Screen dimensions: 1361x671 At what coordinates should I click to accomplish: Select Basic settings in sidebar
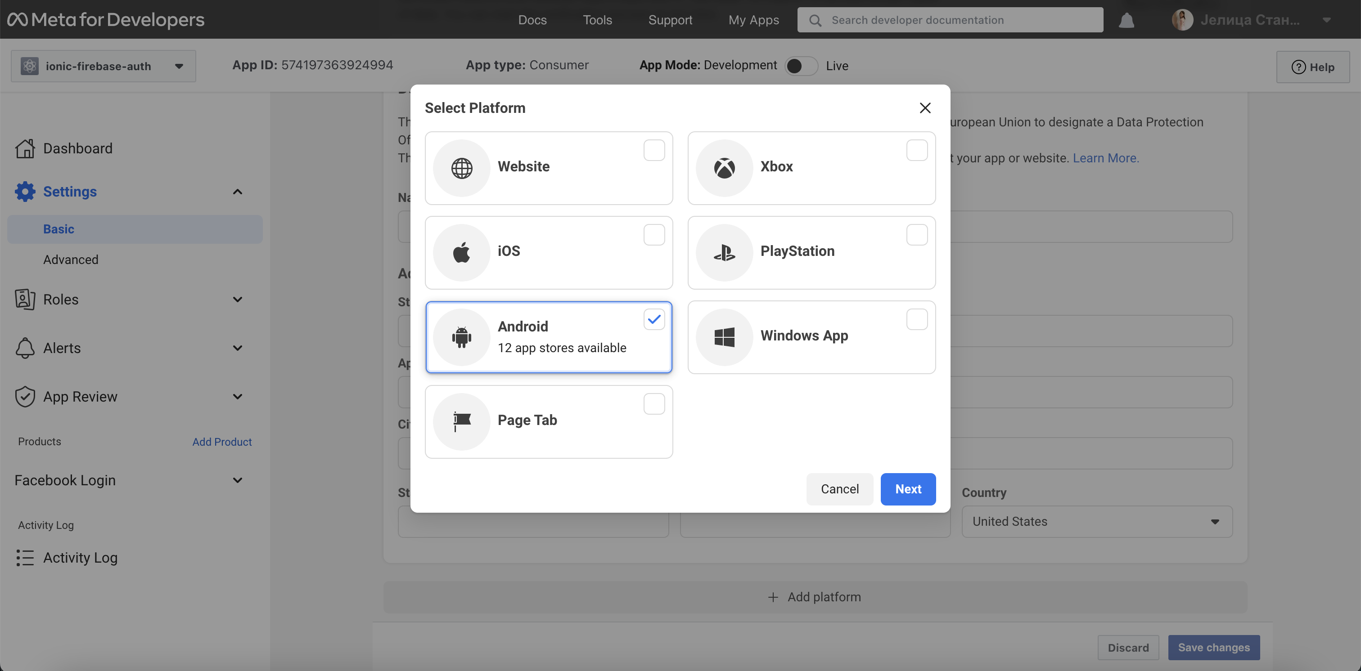[135, 229]
